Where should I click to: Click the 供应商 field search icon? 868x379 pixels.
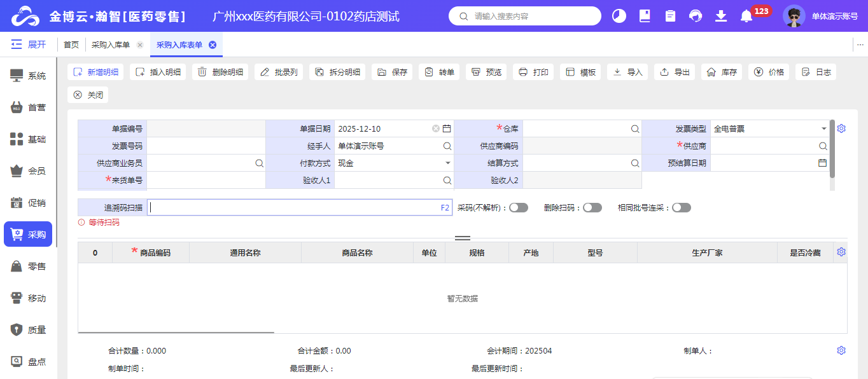tap(823, 146)
